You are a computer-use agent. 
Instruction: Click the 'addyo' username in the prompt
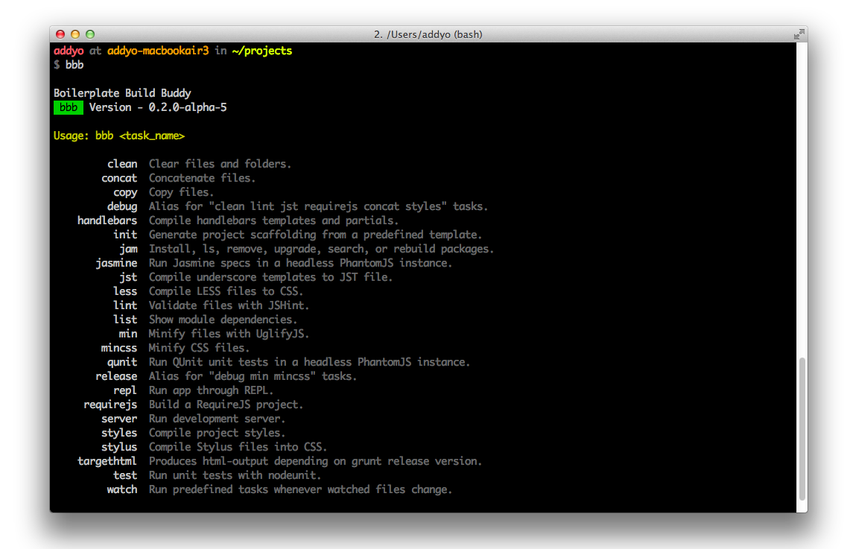click(x=69, y=51)
